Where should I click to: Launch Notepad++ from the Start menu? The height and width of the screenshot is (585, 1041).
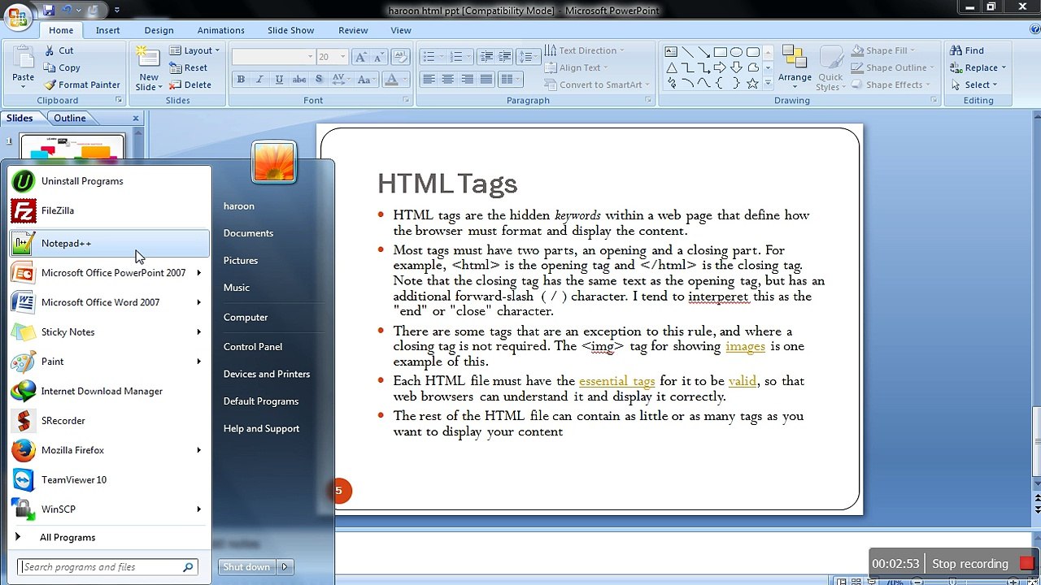pyautogui.click(x=109, y=243)
